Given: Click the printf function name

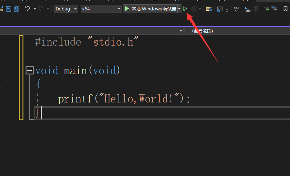Looking at the screenshot, I should pos(75,99).
